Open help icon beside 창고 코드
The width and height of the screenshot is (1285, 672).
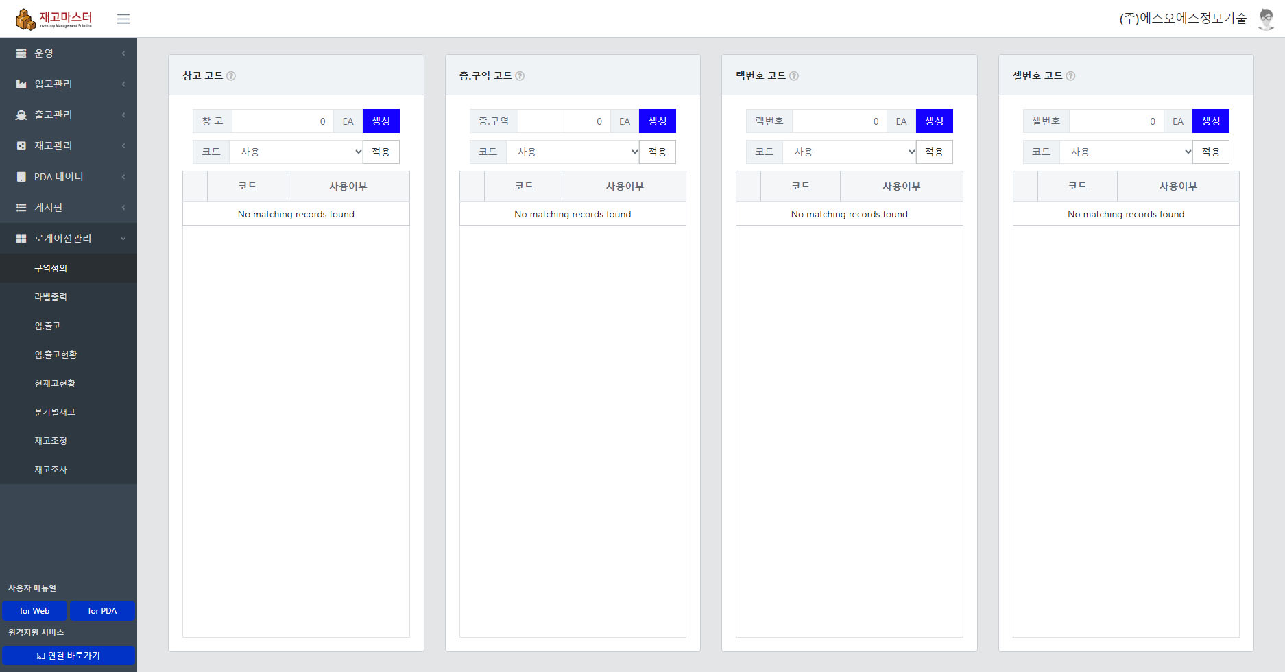(231, 76)
